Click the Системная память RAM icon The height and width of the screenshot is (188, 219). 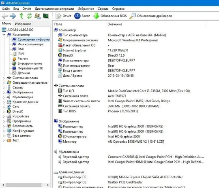(60, 106)
